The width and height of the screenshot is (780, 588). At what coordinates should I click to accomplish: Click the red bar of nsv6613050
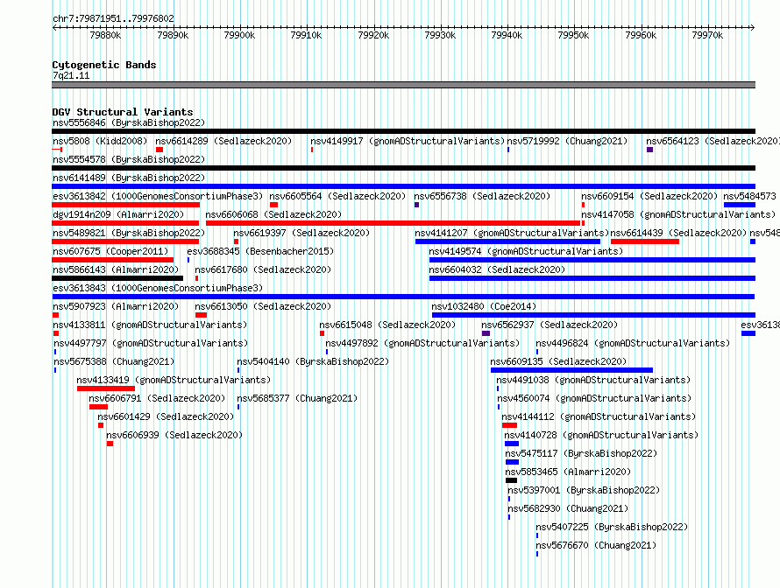(x=201, y=315)
